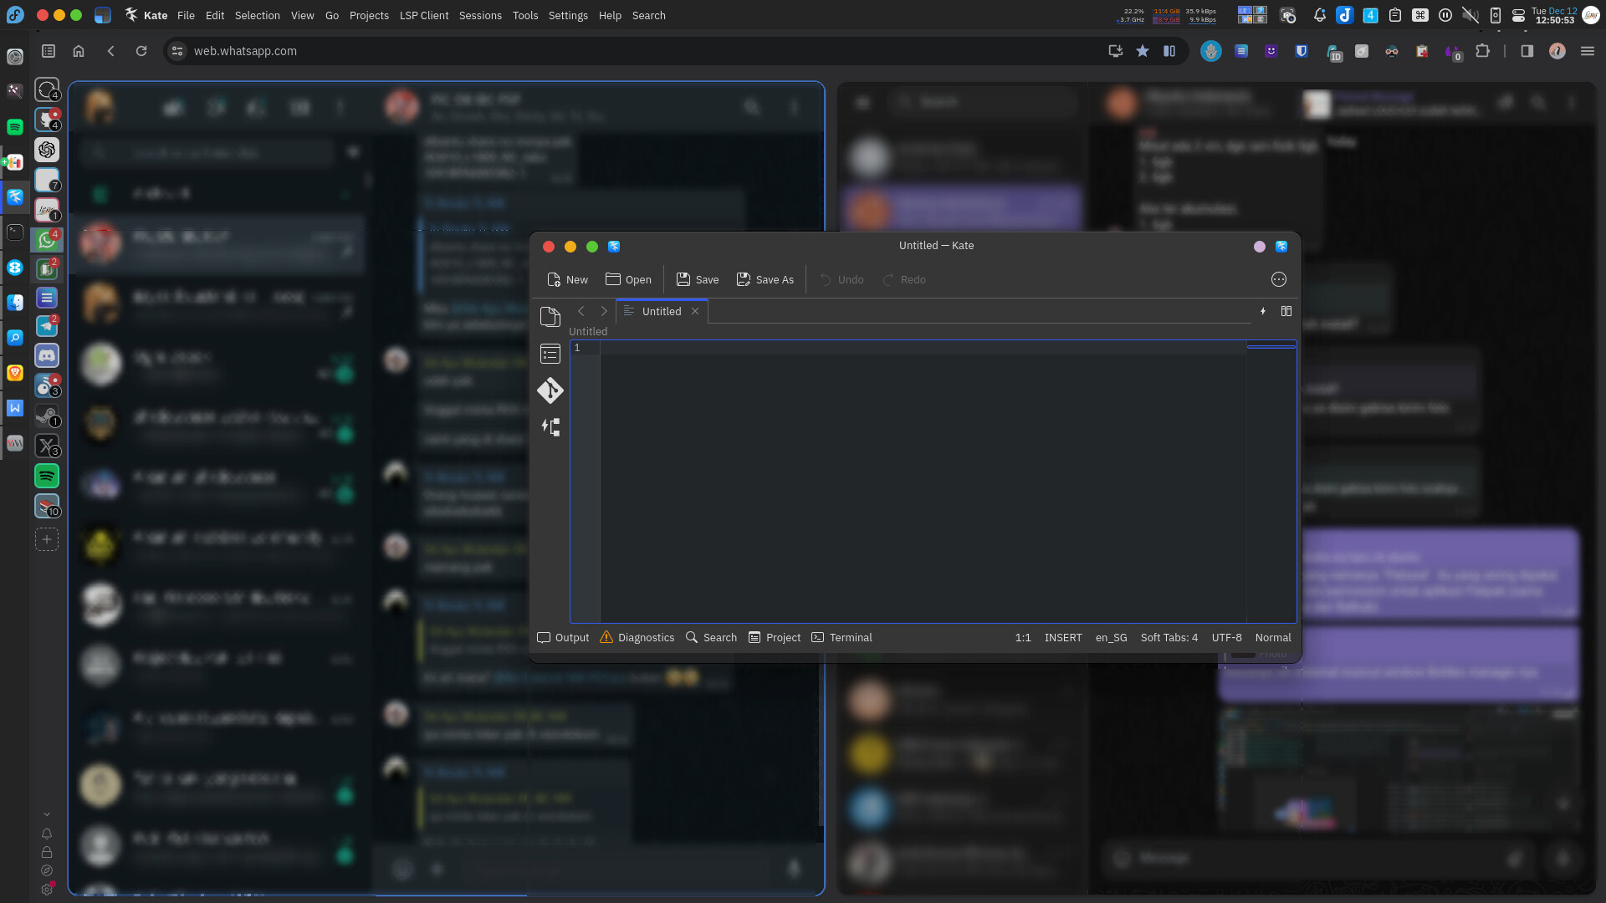Open the Git panel icon
Screen dimensions: 1606x903
(550, 390)
